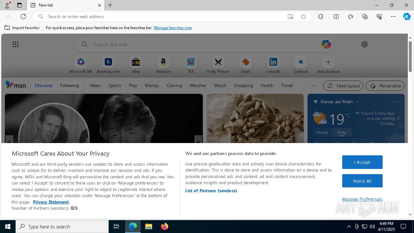
Task: Open Money section
Action: [152, 85]
